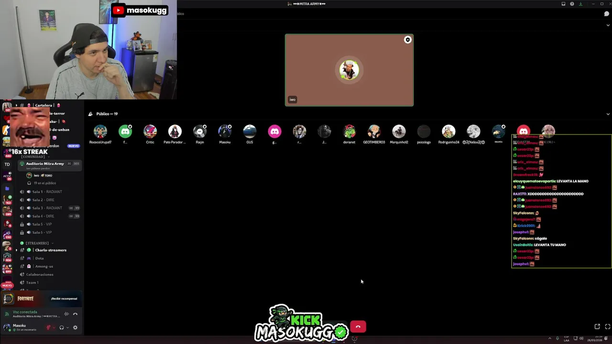Open GUS audience avatar

point(250,131)
